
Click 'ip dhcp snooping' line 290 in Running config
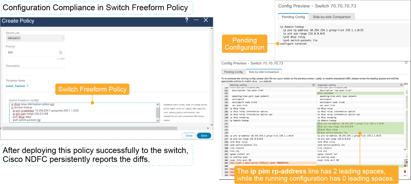point(239,118)
